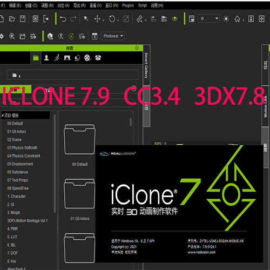Open the Home view dropdown arrow

coord(244,21)
